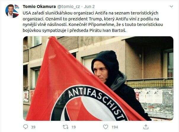Open the Jun 2 timestamp permalink
Screen dimensions: 179x132
(x=89, y=6)
